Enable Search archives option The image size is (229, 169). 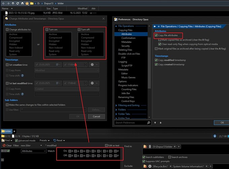(169, 157)
